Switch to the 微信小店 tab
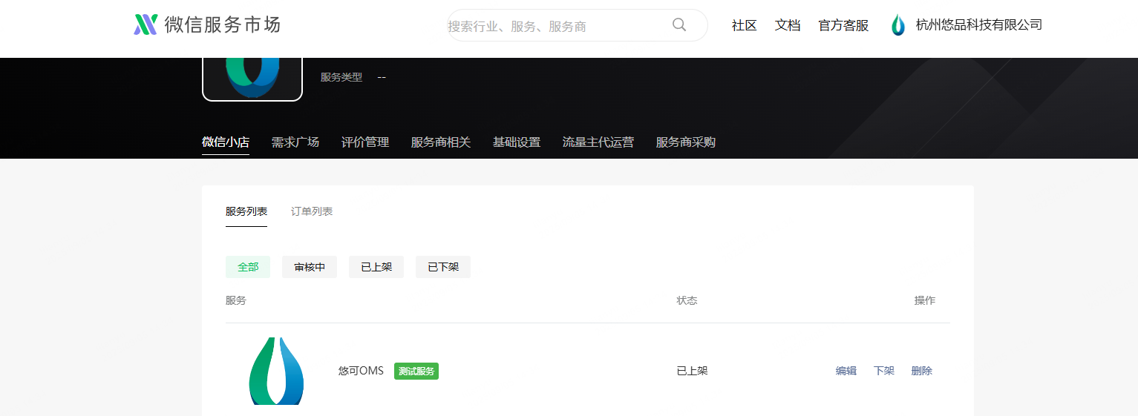 click(226, 142)
